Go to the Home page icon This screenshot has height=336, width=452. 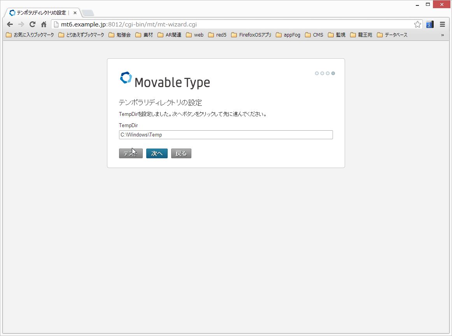(x=44, y=24)
